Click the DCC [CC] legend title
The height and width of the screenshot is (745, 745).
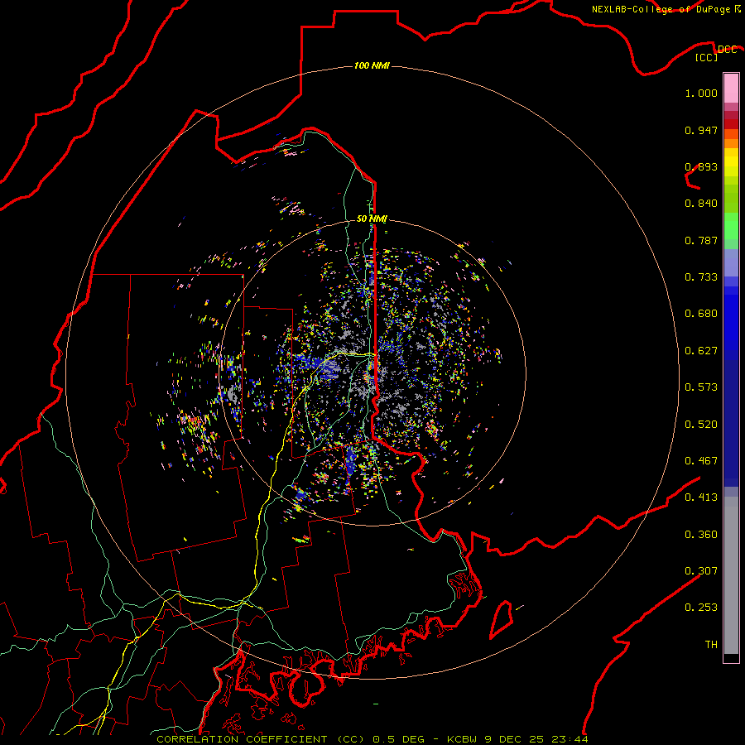[x=716, y=53]
